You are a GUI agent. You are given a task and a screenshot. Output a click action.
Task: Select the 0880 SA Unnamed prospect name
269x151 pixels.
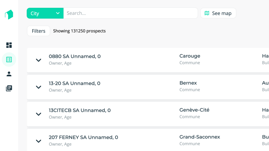click(x=75, y=56)
